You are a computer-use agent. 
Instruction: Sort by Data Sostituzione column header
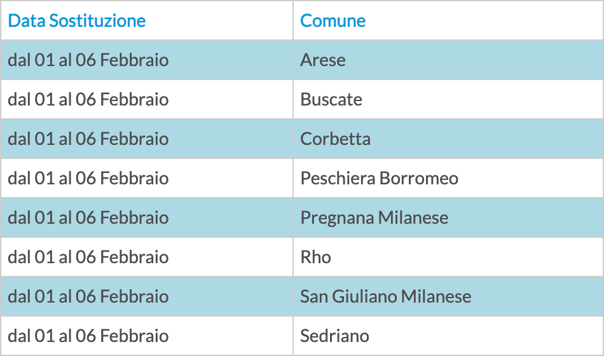77,21
